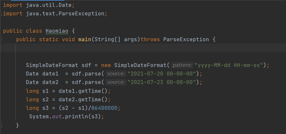Click the Haomiao class name with warning underline
286x134 pixels.
[x=57, y=31]
